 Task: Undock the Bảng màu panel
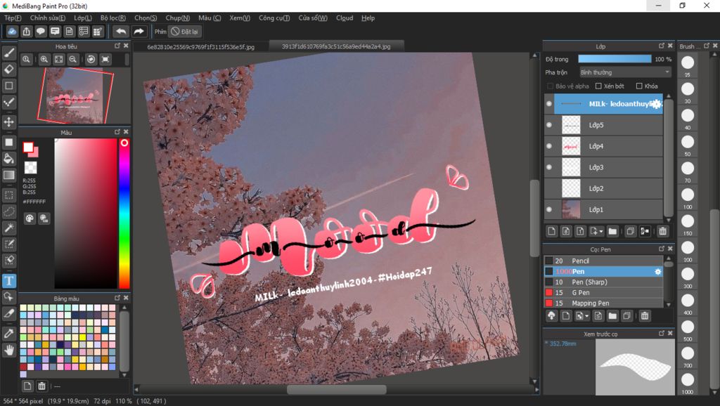pyautogui.click(x=117, y=298)
